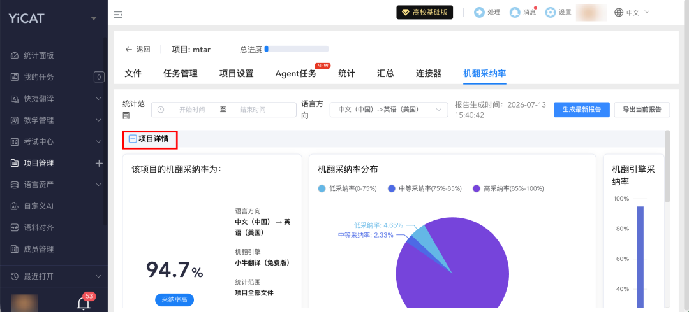Click the 项目管理 folder icon
689x312 pixels.
(x=15, y=163)
